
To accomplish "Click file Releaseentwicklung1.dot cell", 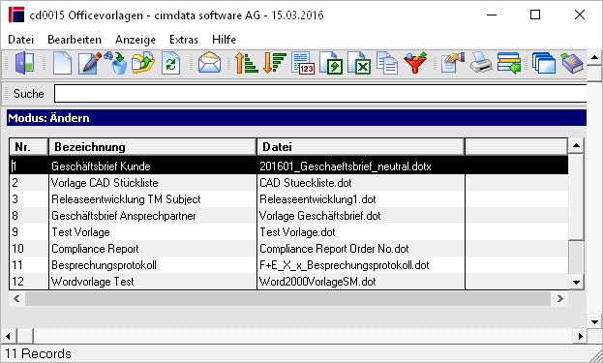I will pyautogui.click(x=361, y=199).
